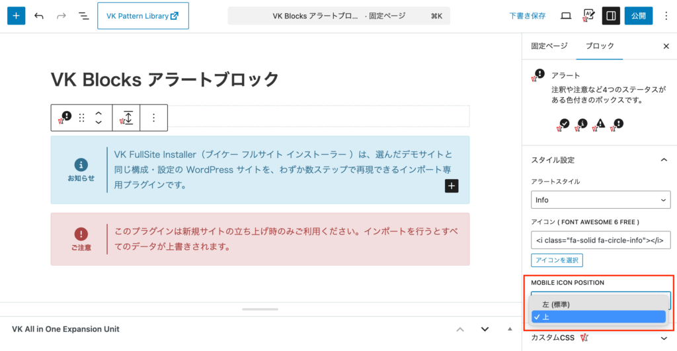Open the desktop preview view icon
This screenshot has height=351, width=677.
[566, 16]
